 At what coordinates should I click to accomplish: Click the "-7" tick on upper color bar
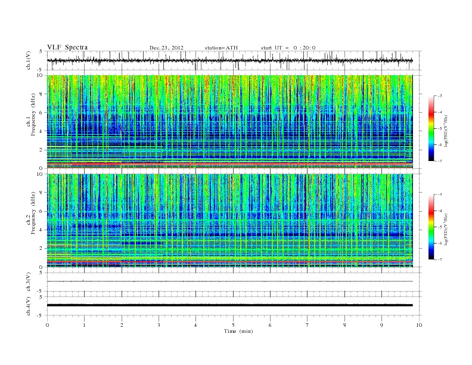pos(440,161)
